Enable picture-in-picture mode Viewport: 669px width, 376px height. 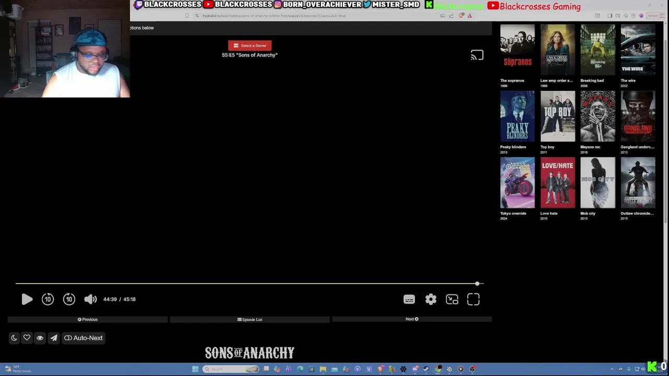(452, 299)
